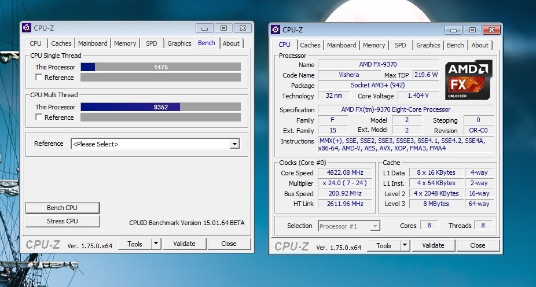Click the multi thread score bar showing 9352

coord(161,107)
